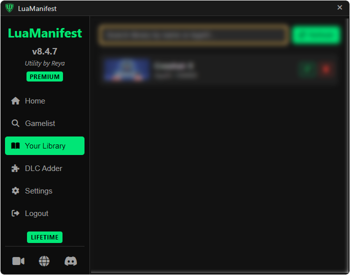Click the puzzle piece DLC Adder icon

pyautogui.click(x=15, y=168)
